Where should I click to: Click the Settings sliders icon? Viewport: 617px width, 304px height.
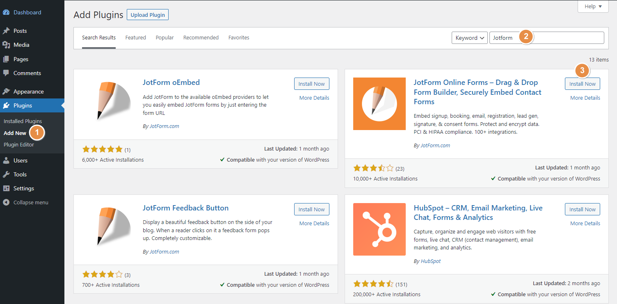pos(6,188)
